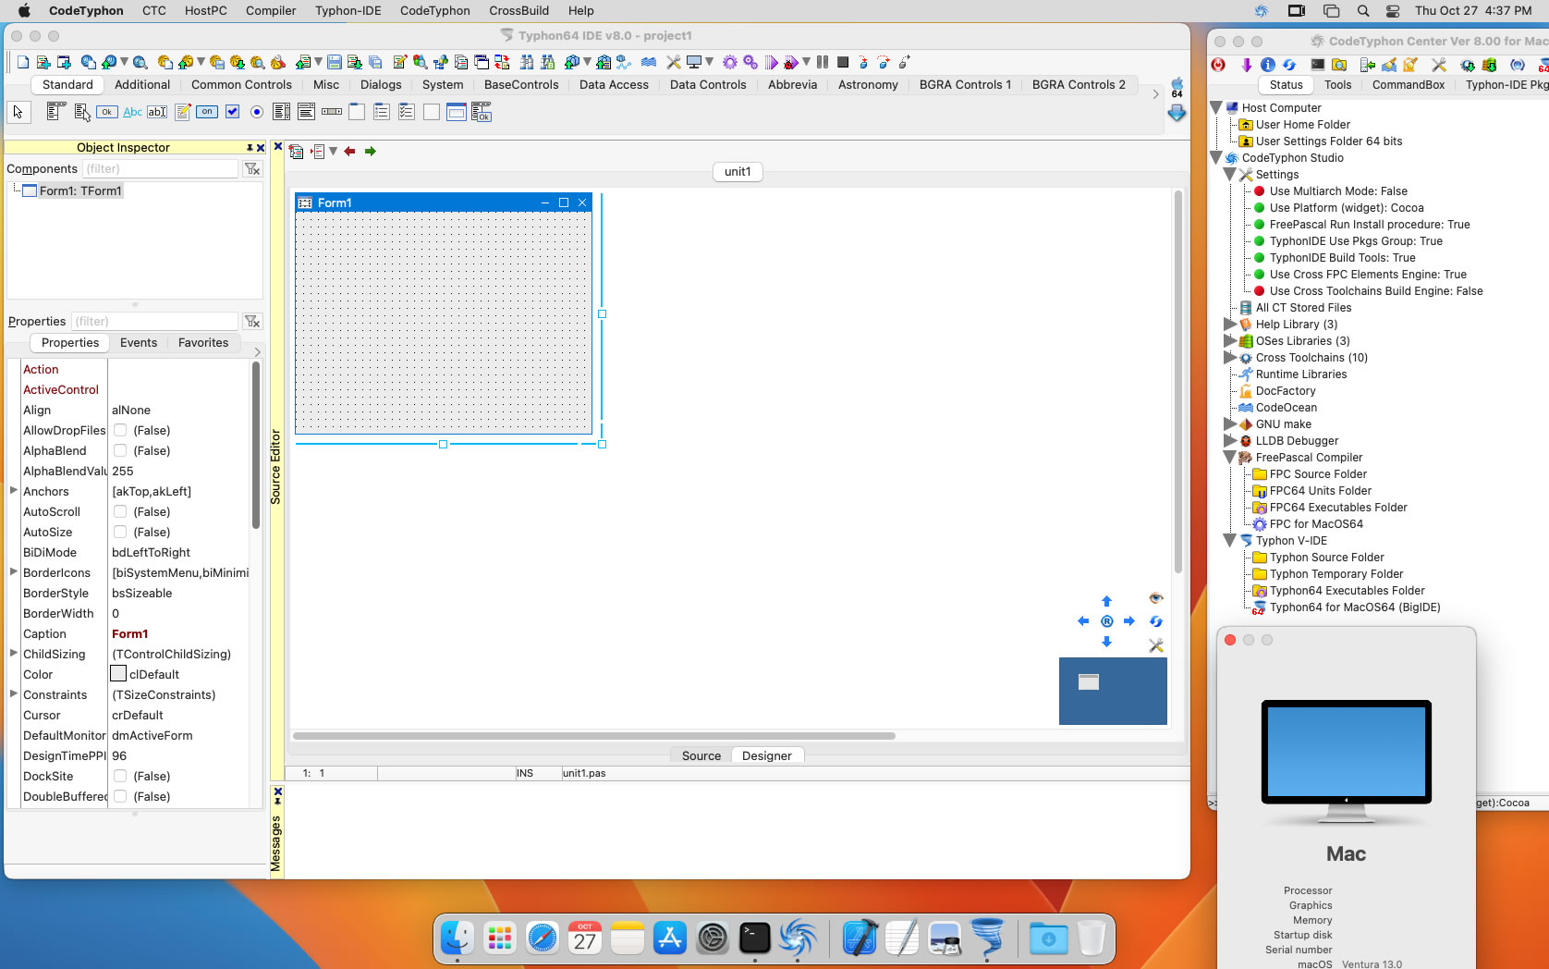
Task: Click the Pause execution icon
Action: (x=823, y=62)
